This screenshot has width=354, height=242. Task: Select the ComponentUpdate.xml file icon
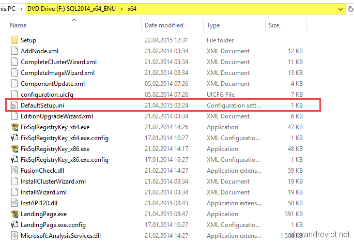click(14, 83)
